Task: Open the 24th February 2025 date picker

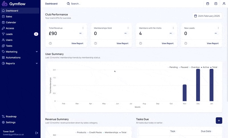Action: tap(207, 16)
